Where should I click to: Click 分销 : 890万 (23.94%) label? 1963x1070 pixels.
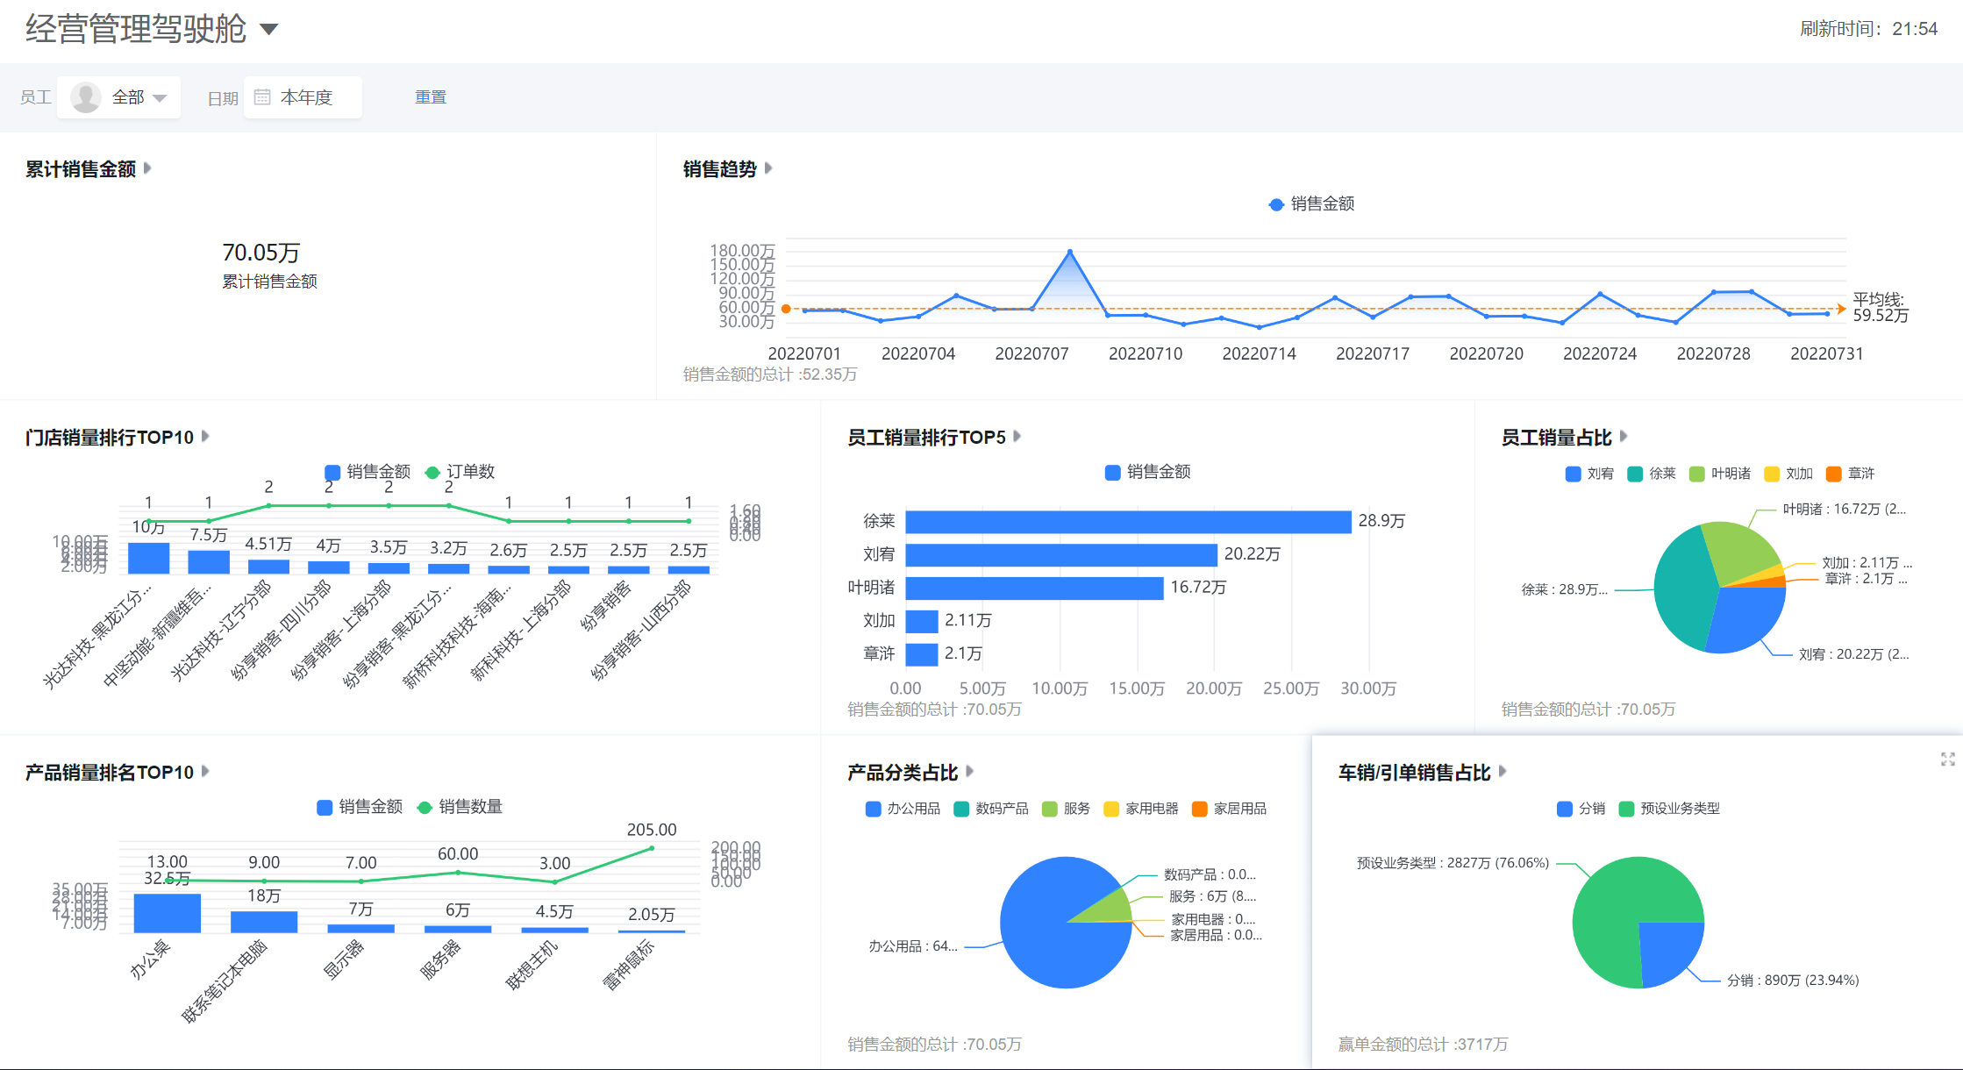click(1793, 981)
